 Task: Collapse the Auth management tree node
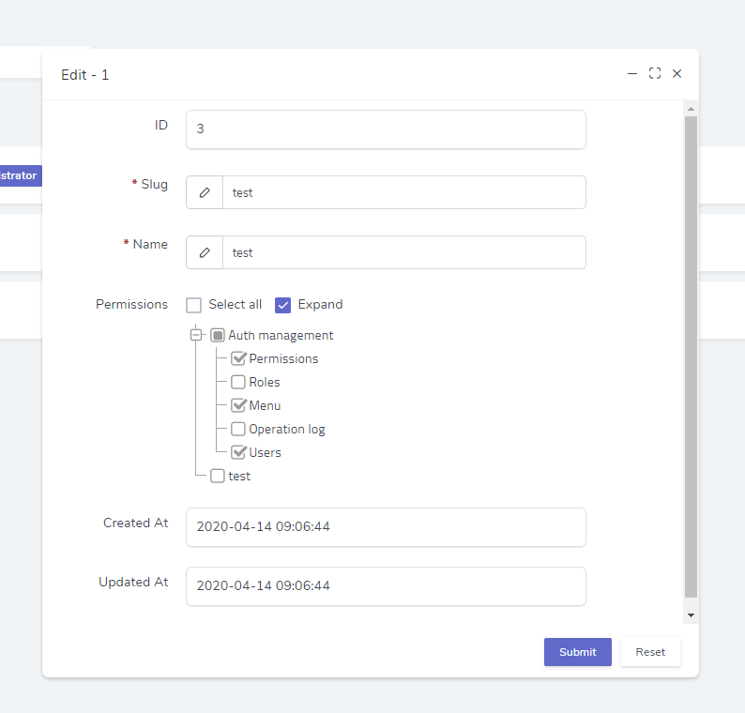coord(196,335)
